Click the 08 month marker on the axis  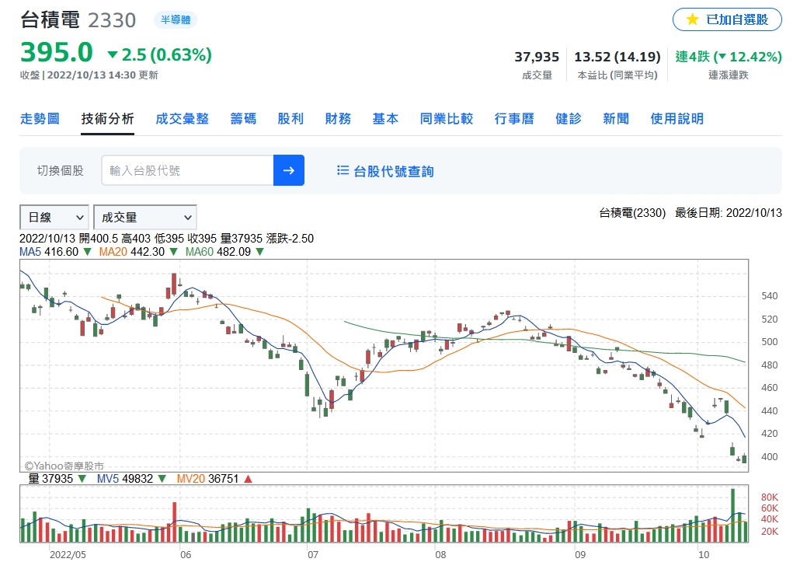[x=440, y=554]
